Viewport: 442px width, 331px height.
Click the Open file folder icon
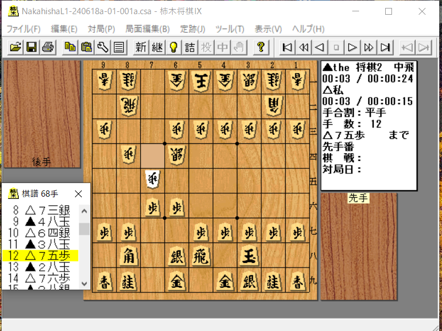click(x=15, y=47)
